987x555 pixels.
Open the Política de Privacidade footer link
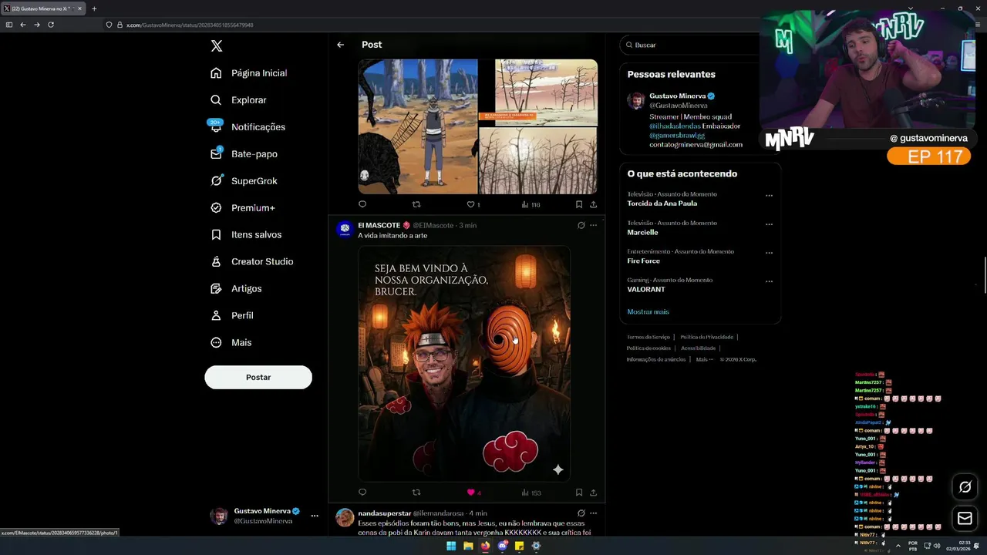click(706, 337)
